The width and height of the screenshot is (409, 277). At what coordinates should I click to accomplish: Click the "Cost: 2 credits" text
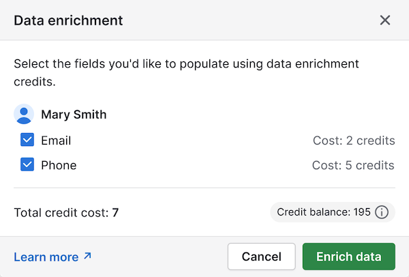click(354, 141)
